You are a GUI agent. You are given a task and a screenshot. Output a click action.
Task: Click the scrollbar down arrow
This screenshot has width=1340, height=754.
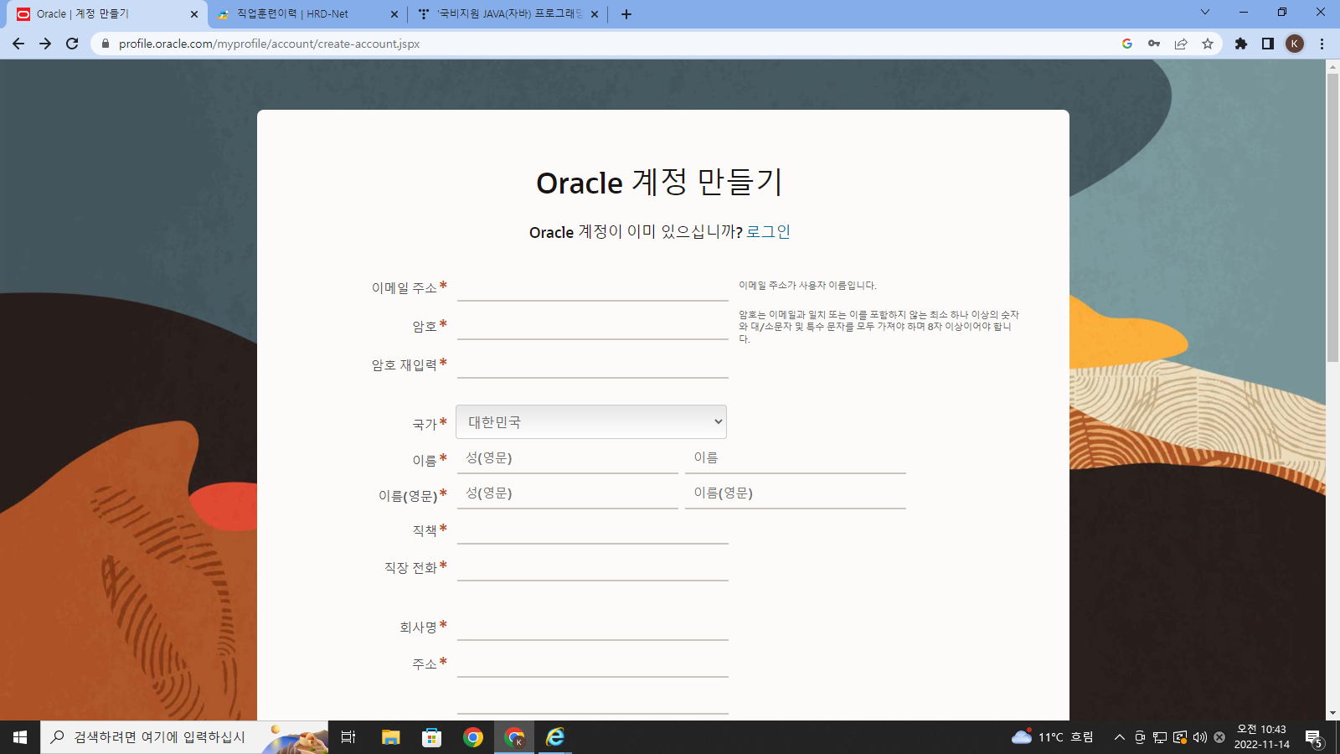pyautogui.click(x=1332, y=714)
